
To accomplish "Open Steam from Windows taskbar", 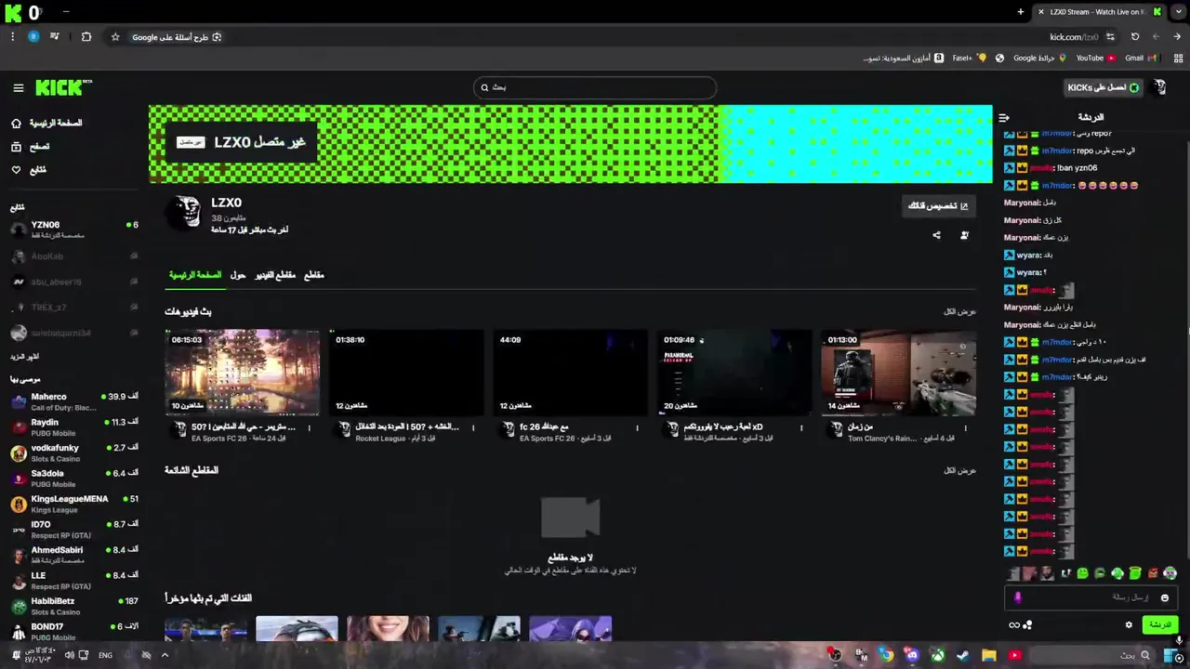I will 962,655.
